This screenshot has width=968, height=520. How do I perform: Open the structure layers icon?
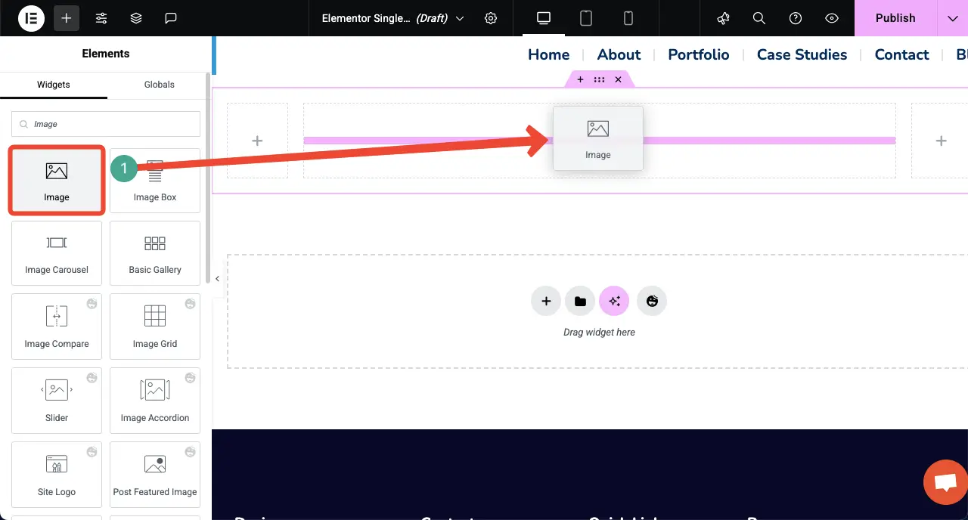pos(136,18)
